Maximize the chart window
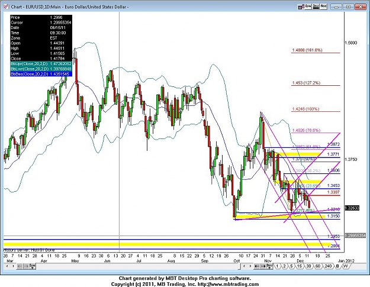Viewport: 370px width, 287px height. pyautogui.click(x=348, y=7)
